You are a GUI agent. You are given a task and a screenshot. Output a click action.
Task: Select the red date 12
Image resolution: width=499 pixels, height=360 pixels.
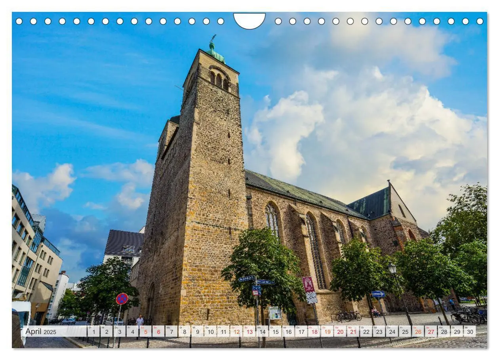pyautogui.click(x=236, y=331)
